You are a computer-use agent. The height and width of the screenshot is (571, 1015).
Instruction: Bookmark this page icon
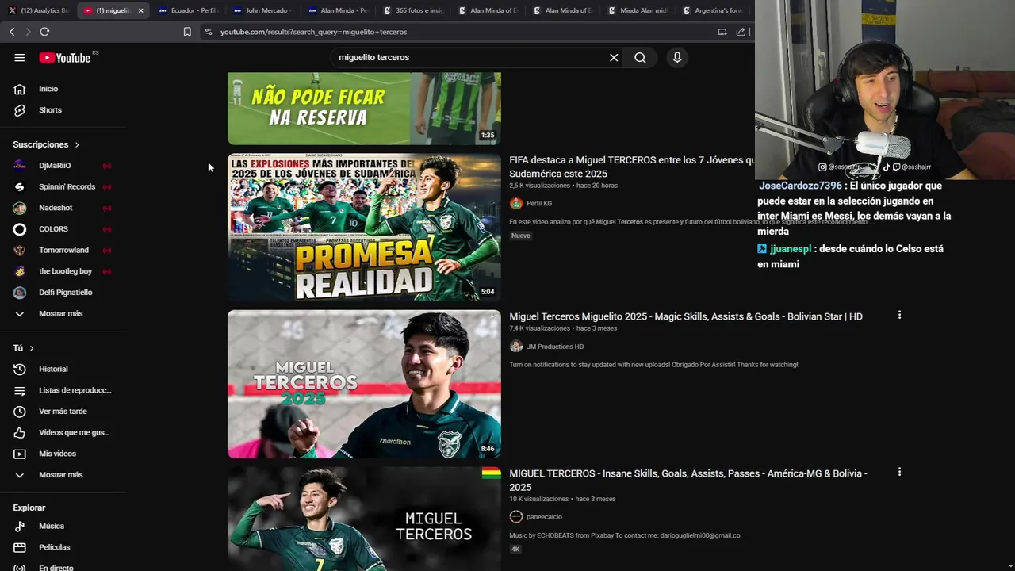[187, 32]
